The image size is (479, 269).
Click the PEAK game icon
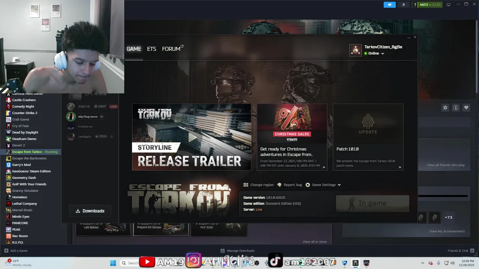click(x=9, y=229)
